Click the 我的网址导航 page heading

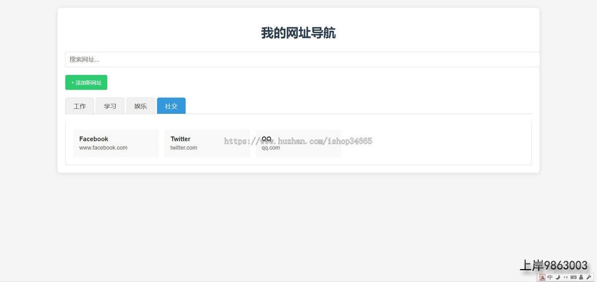pyautogui.click(x=298, y=33)
